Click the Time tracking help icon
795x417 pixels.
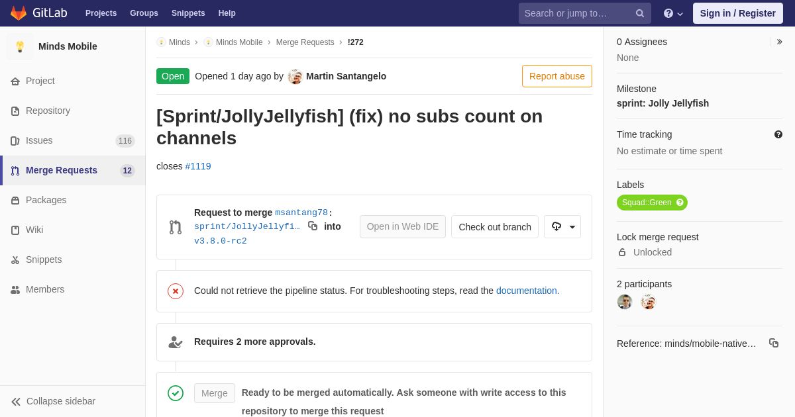[778, 134]
